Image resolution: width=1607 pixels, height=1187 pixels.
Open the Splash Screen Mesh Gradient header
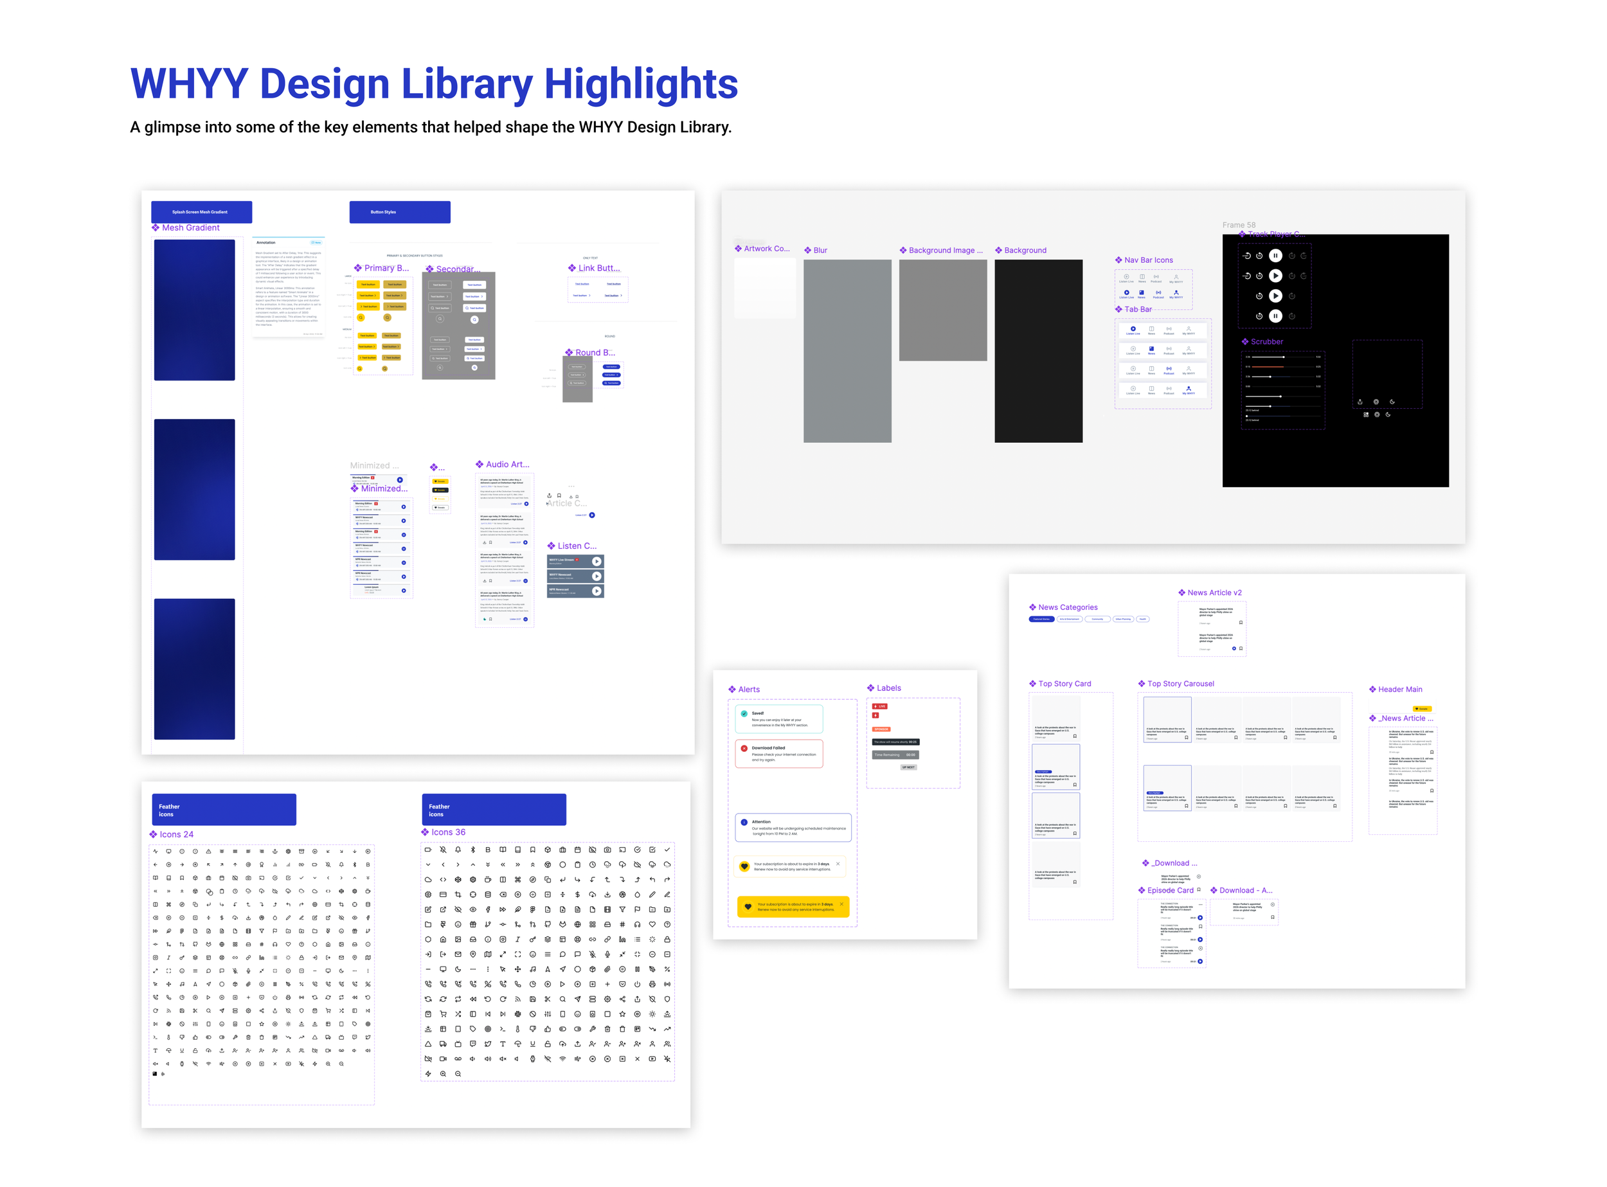(x=201, y=212)
